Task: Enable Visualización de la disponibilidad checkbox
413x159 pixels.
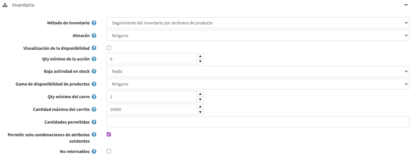Action: click(x=109, y=48)
